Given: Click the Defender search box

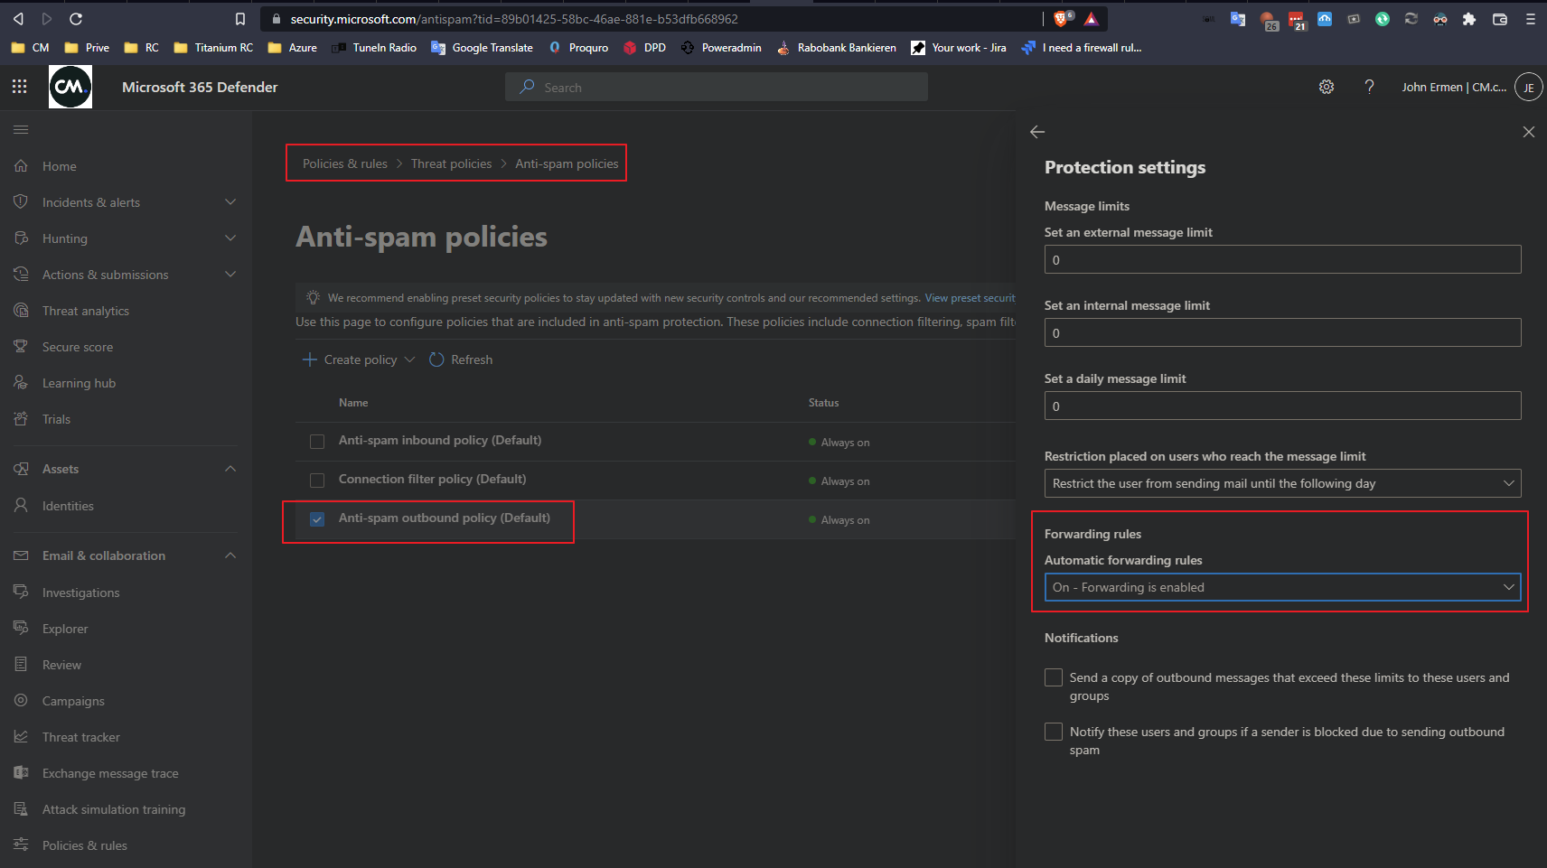Looking at the screenshot, I should point(716,88).
